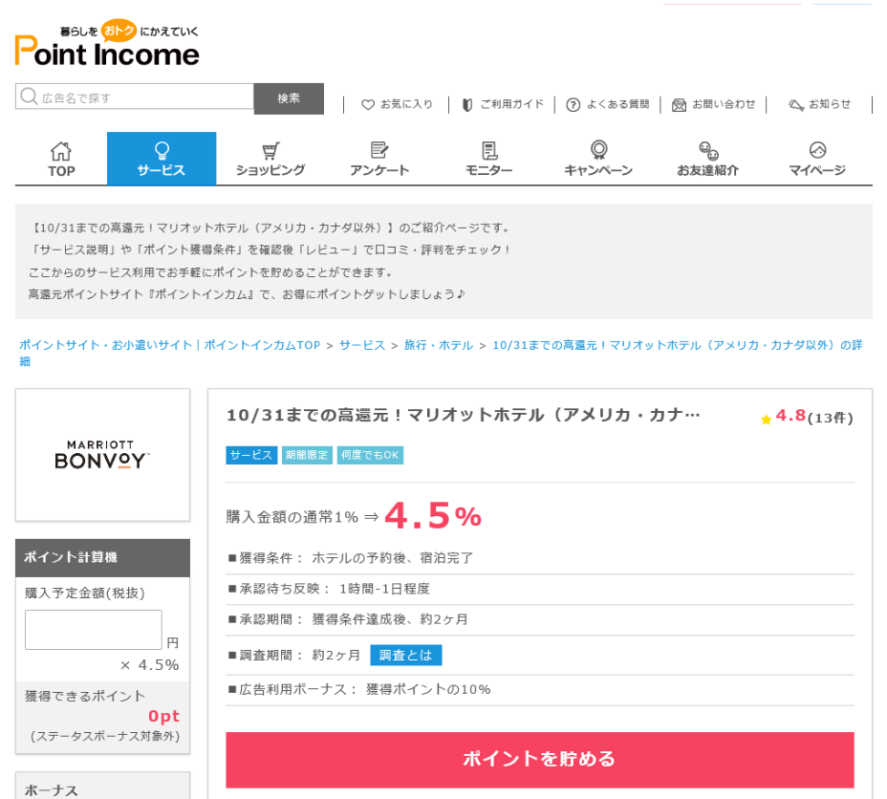Click the マリオットホテル detail breadcrumb link
887x799 pixels.
pyautogui.click(x=677, y=345)
